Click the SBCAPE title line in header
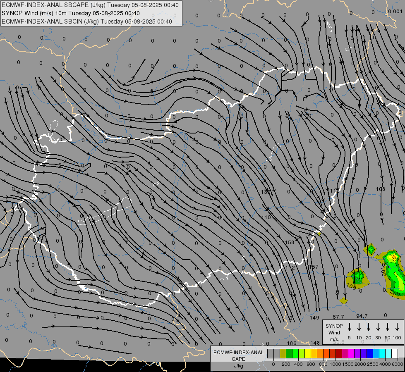Viewport: 405px width, 372px height. pyautogui.click(x=90, y=5)
